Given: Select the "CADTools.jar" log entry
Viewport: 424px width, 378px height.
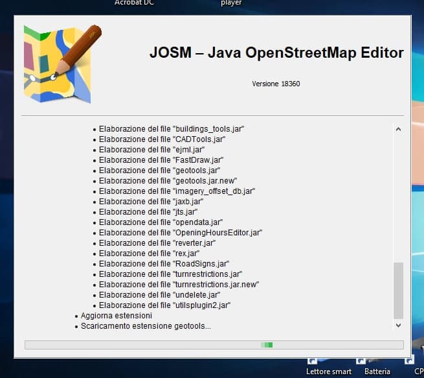Looking at the screenshot, I should click(162, 139).
